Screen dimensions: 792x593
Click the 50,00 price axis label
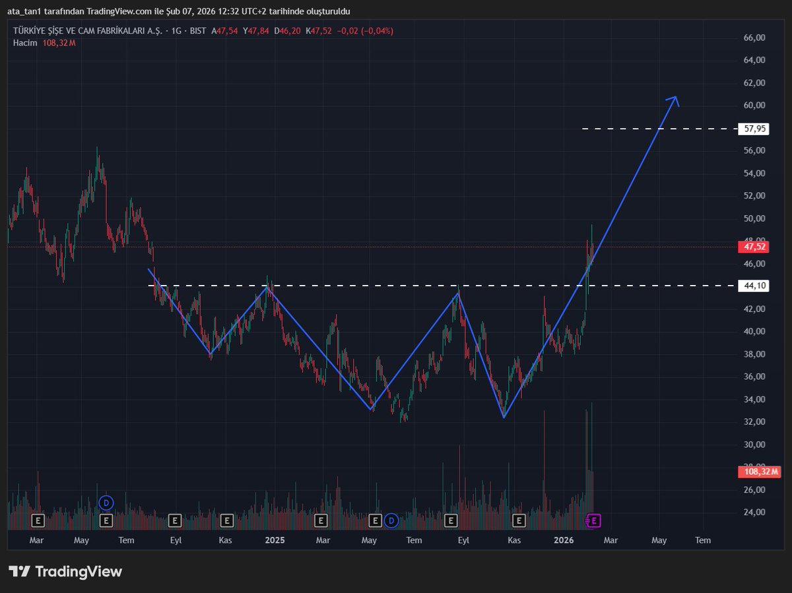(x=754, y=218)
